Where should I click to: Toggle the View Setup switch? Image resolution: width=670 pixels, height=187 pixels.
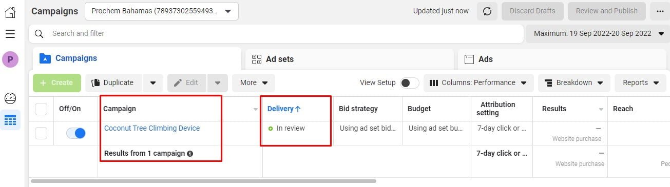coord(410,83)
